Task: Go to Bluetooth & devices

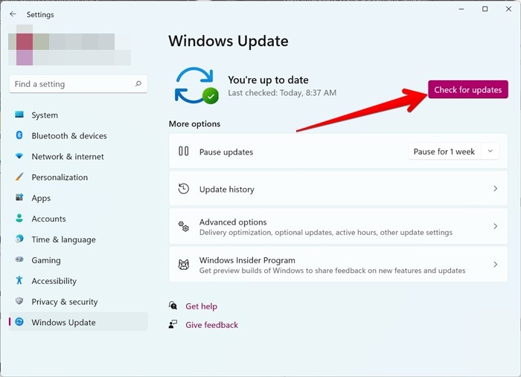Action: pyautogui.click(x=78, y=135)
